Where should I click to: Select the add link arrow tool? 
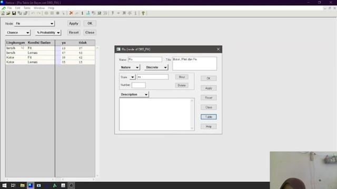tap(63, 13)
